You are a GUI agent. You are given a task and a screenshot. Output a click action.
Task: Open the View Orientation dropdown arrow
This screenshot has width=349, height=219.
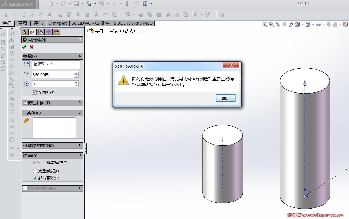pyautogui.click(x=303, y=25)
